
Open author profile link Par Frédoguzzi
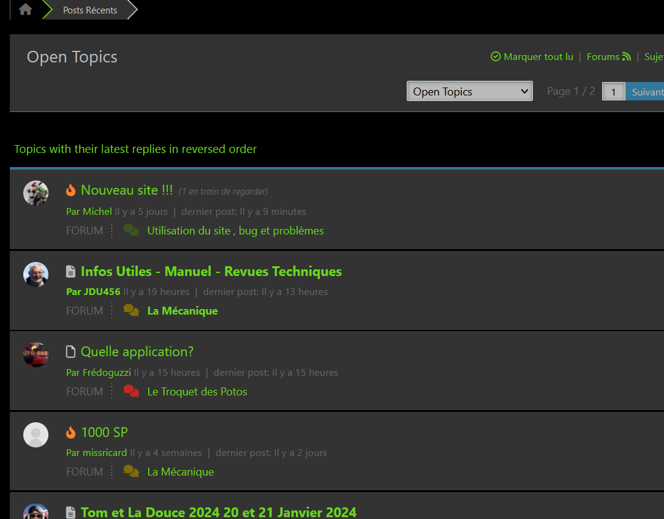pos(99,372)
